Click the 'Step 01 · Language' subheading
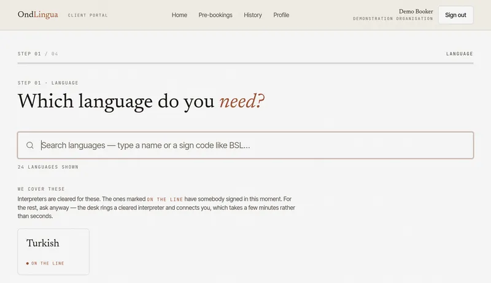Viewport: 491px width, 283px height. [48, 83]
